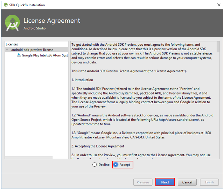The width and height of the screenshot is (224, 190).
Task: Click the small Android icon in title bar
Action: pos(6,5)
